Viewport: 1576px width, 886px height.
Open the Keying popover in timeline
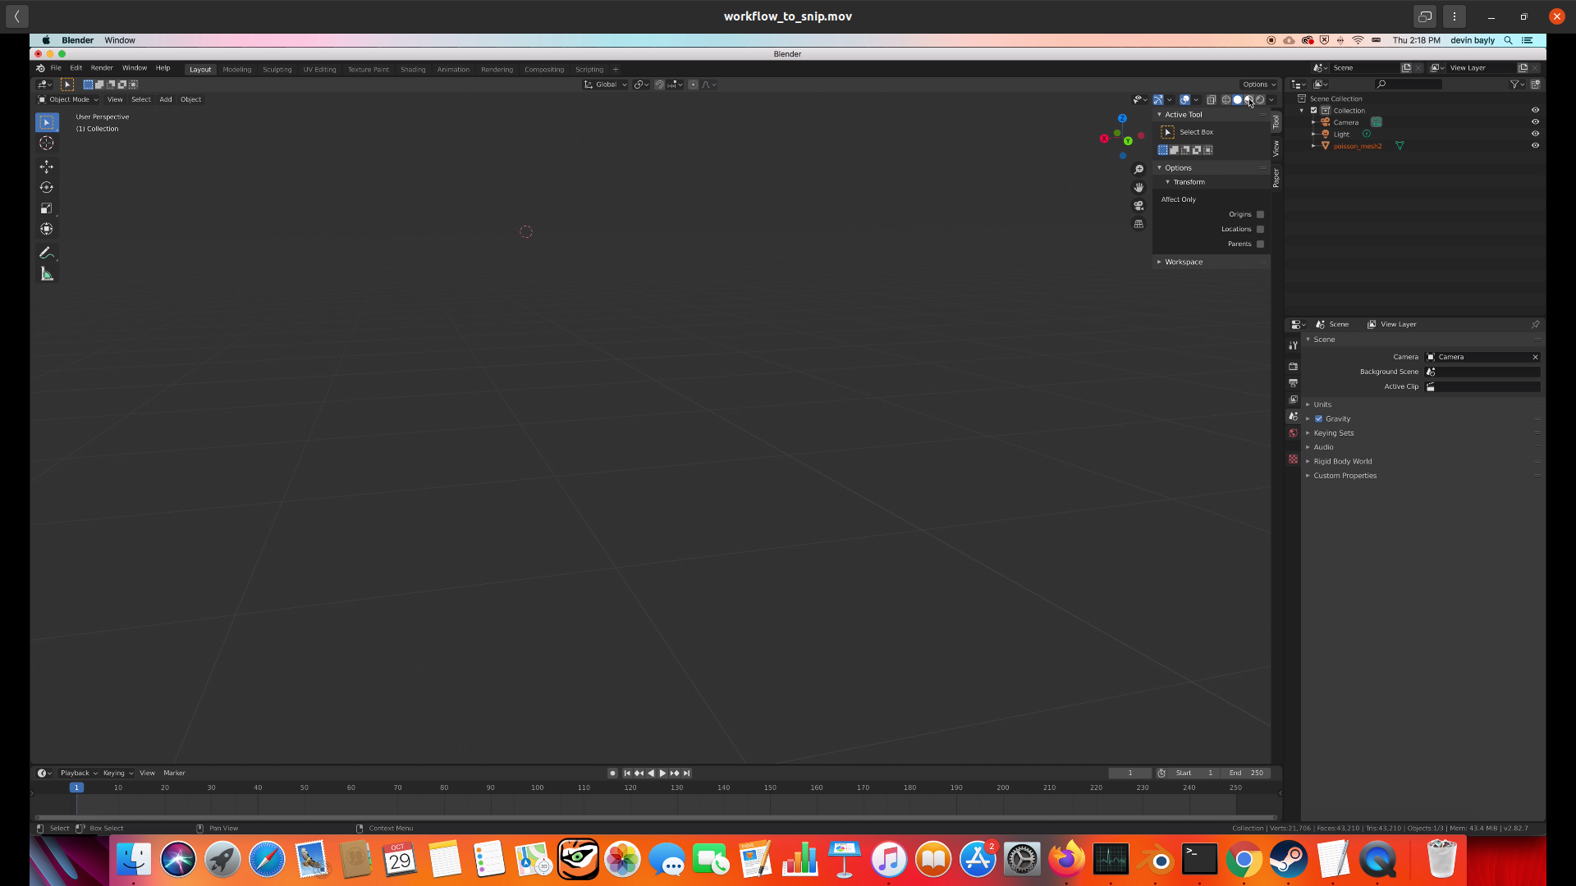click(x=117, y=773)
